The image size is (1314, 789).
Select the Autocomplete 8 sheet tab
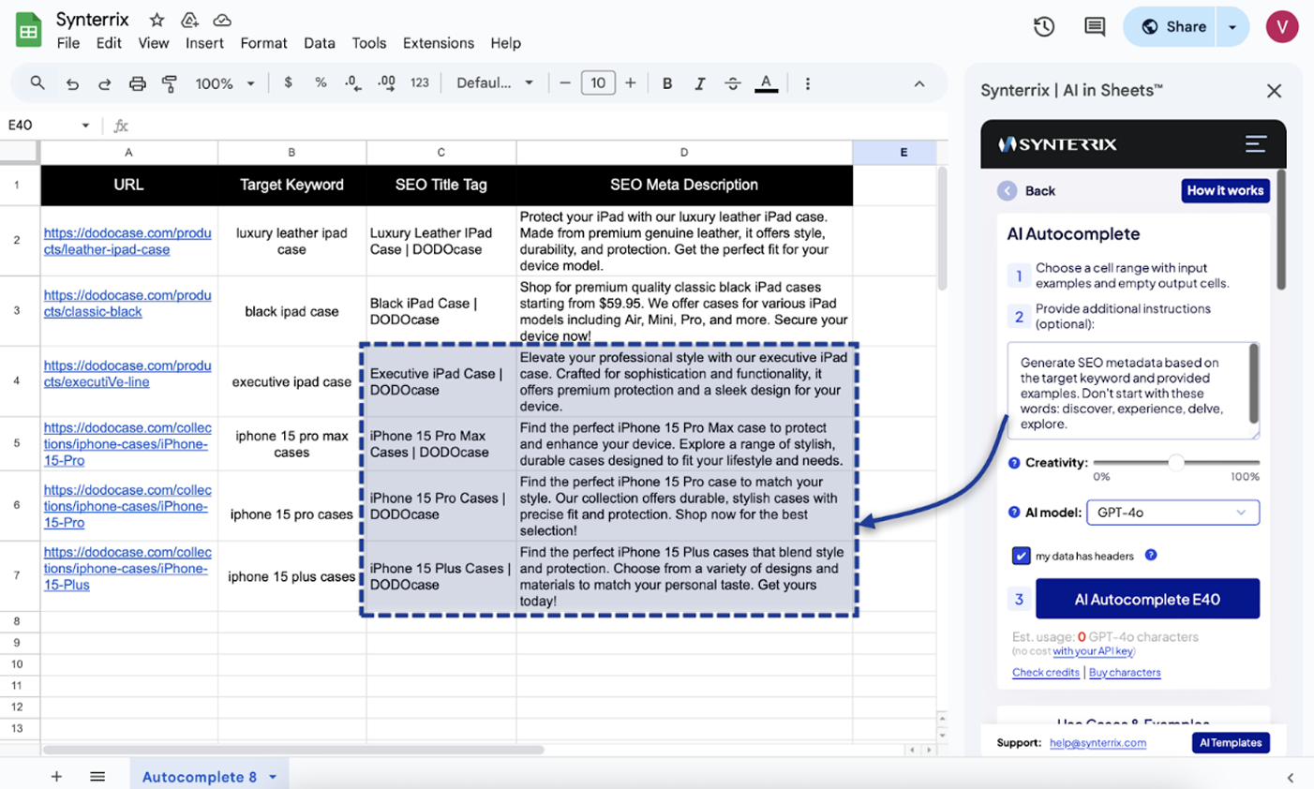click(x=199, y=777)
